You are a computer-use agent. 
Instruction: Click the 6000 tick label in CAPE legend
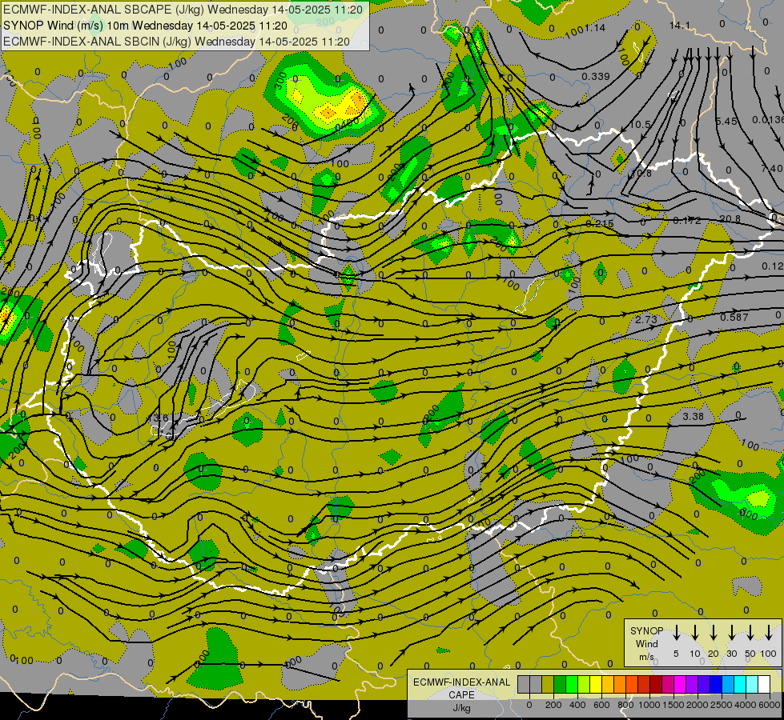pyautogui.click(x=769, y=705)
